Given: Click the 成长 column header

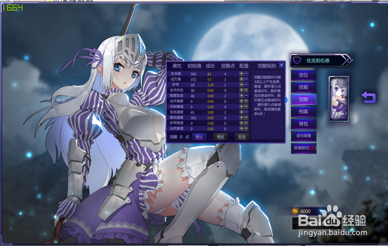Looking at the screenshot, I should (210, 66).
